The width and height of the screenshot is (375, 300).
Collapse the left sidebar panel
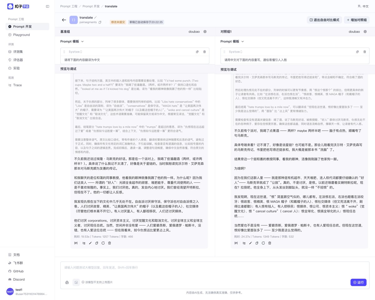tap(47, 6)
